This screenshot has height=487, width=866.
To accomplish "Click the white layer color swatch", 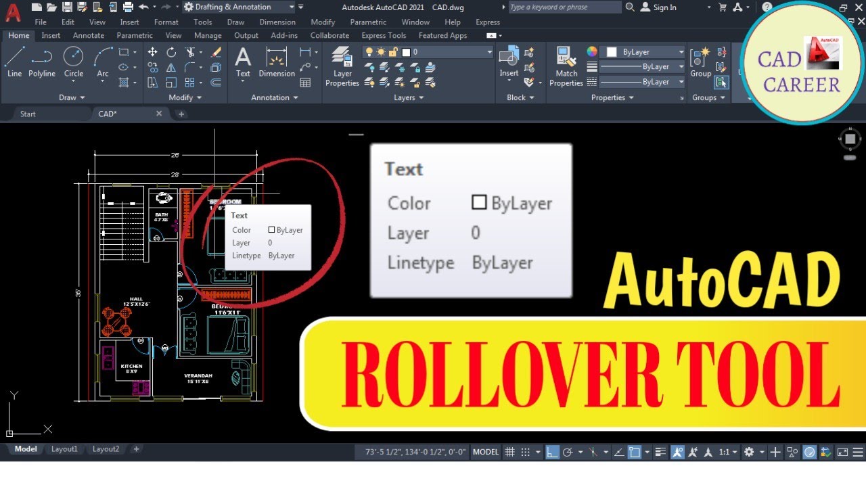I will tap(406, 52).
